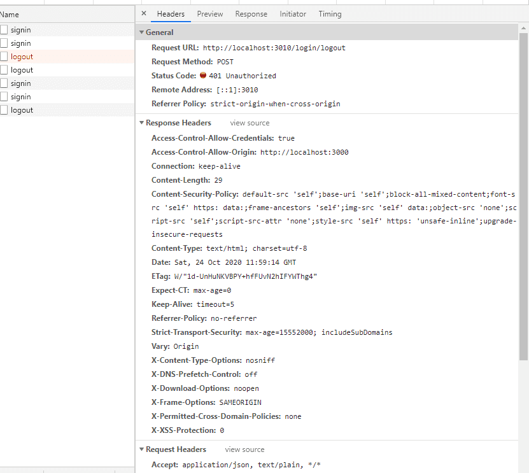
Task: Collapse the Response Headers section
Action: coord(141,123)
